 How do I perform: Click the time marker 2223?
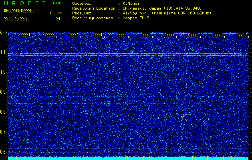tap(74, 35)
